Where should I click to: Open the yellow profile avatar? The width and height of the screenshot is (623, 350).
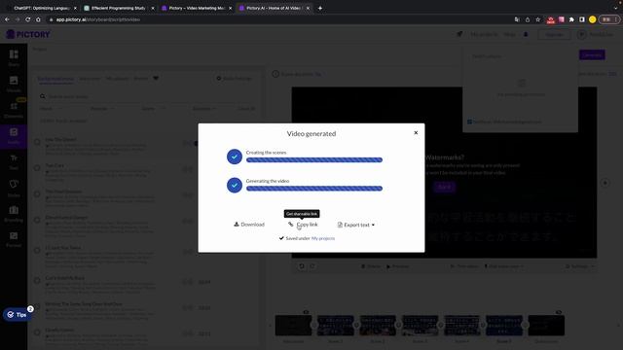[x=592, y=19]
